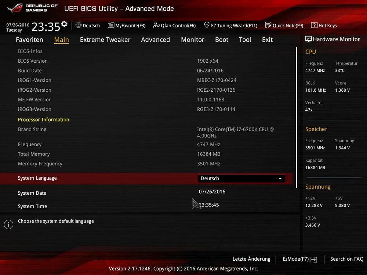Click the Memory Frequency value 3501 MHz
Image resolution: width=367 pixels, height=275 pixels.
click(x=208, y=164)
